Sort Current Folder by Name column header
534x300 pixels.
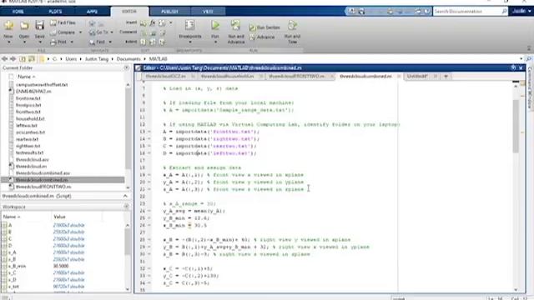[26, 77]
